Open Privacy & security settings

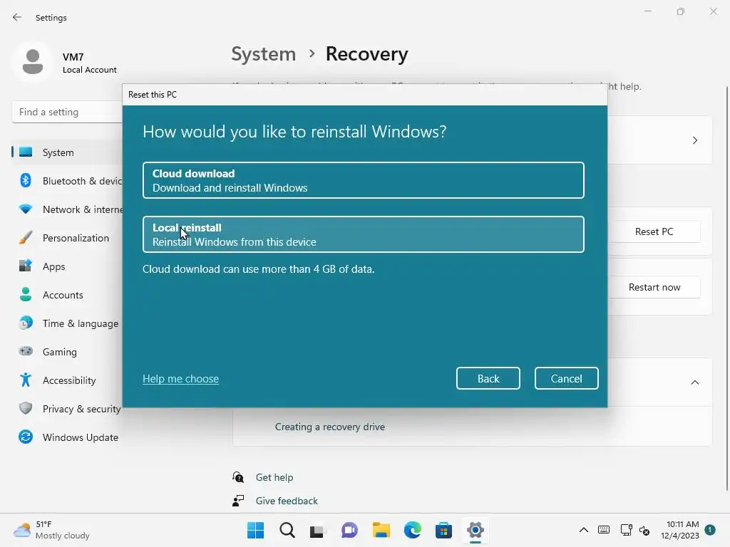pyautogui.click(x=68, y=409)
